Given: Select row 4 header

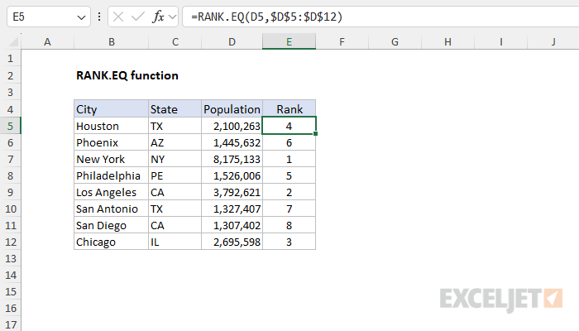Looking at the screenshot, I should 10,109.
